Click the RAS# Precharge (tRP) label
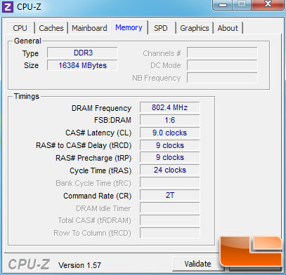The image size is (286, 275). pyautogui.click(x=93, y=158)
